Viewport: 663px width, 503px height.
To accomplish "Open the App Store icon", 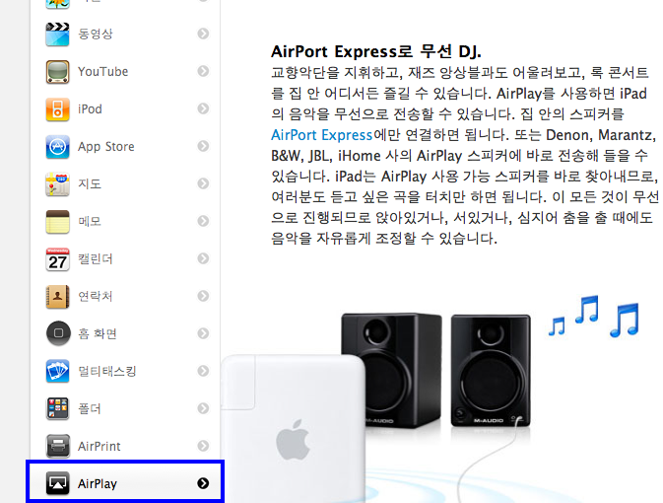I will click(57, 147).
